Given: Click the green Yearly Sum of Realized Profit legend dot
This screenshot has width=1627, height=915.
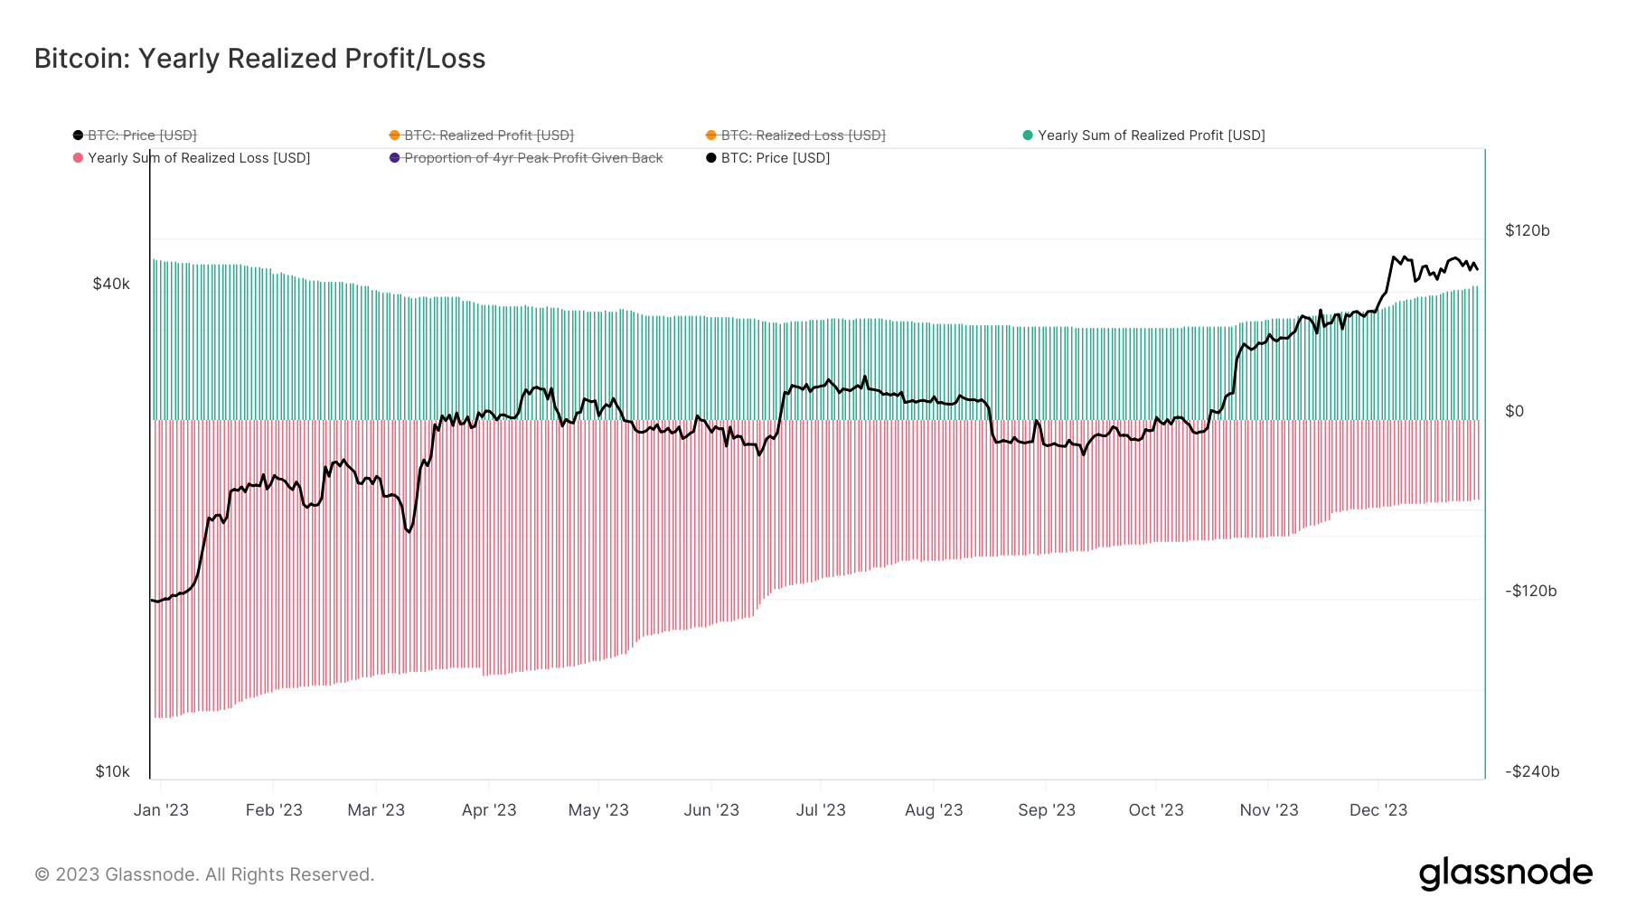Looking at the screenshot, I should coord(1028,135).
